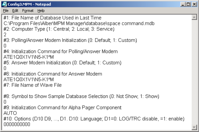Click the '#10: Options' description line
This screenshot has width=199, height=132.
(94, 119)
